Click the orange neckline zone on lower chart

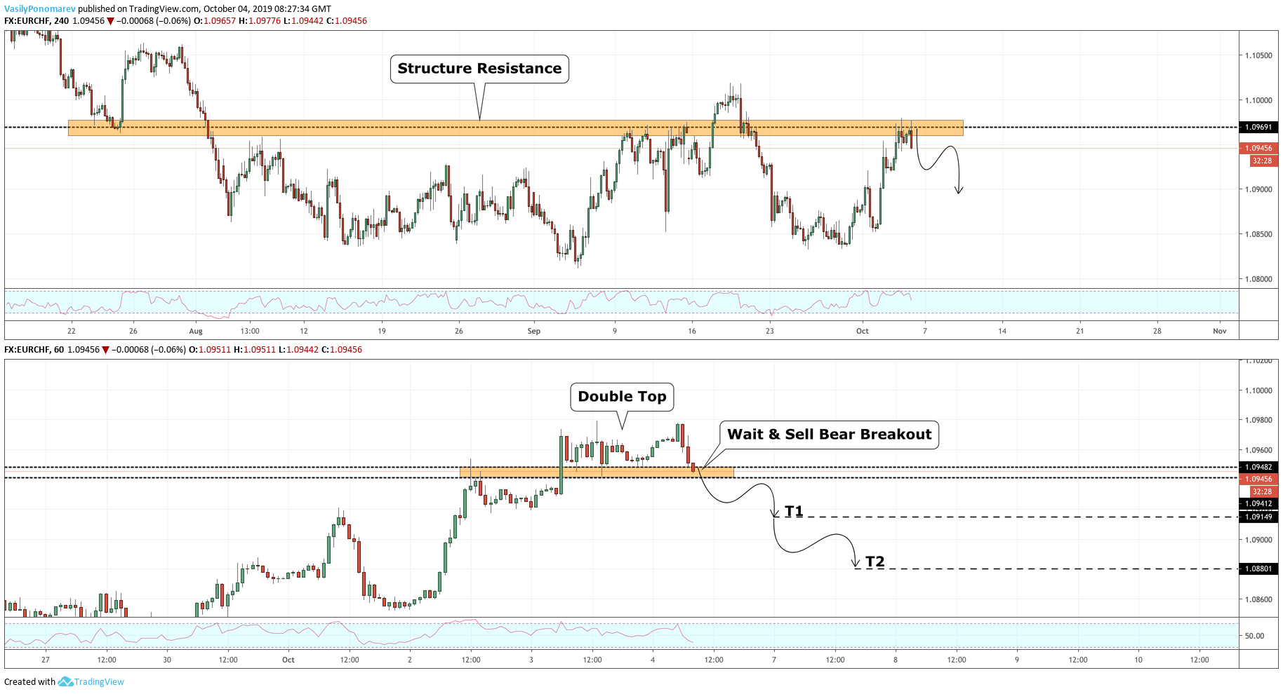597,472
